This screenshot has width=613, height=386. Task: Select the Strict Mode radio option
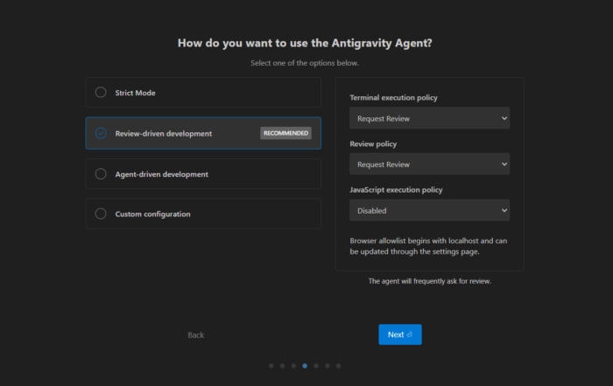point(101,93)
